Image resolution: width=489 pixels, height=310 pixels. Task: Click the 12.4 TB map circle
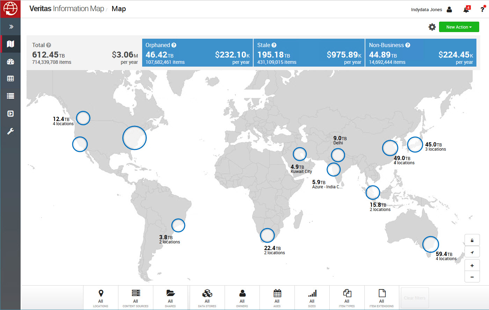tap(83, 118)
